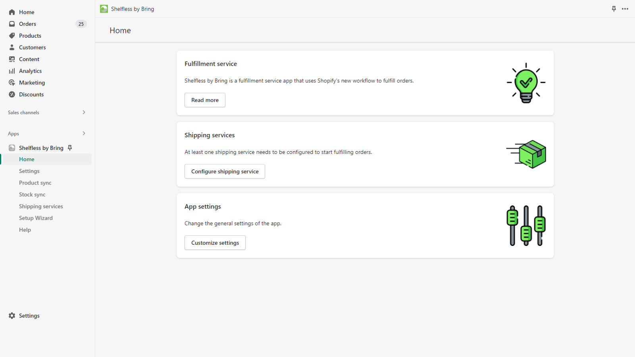Click the sliders illustration in App settings
Screen dimensions: 635x357
click(x=526, y=226)
